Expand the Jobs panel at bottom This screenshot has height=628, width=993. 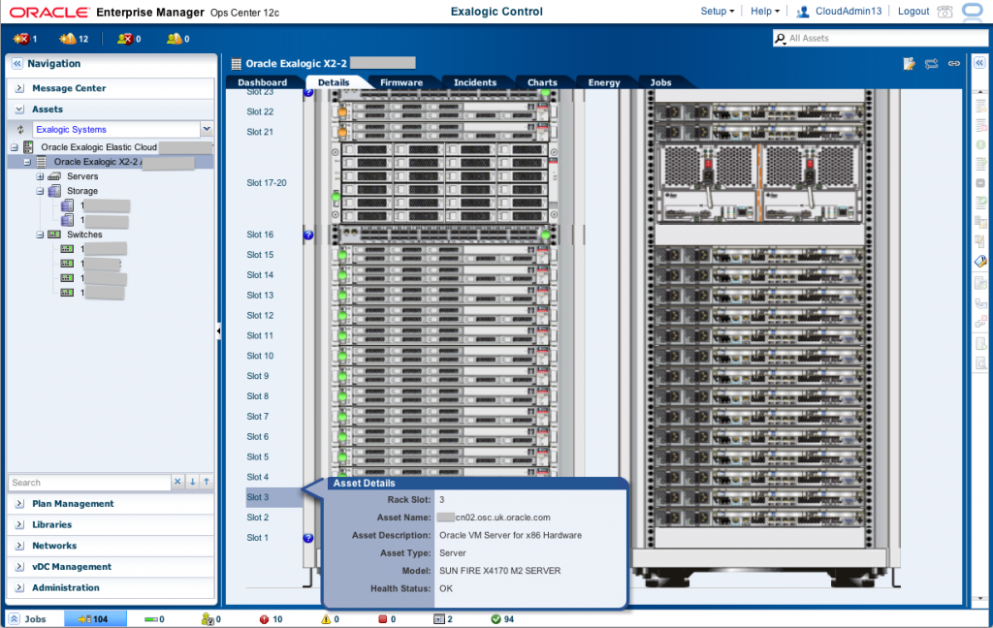coord(15,619)
